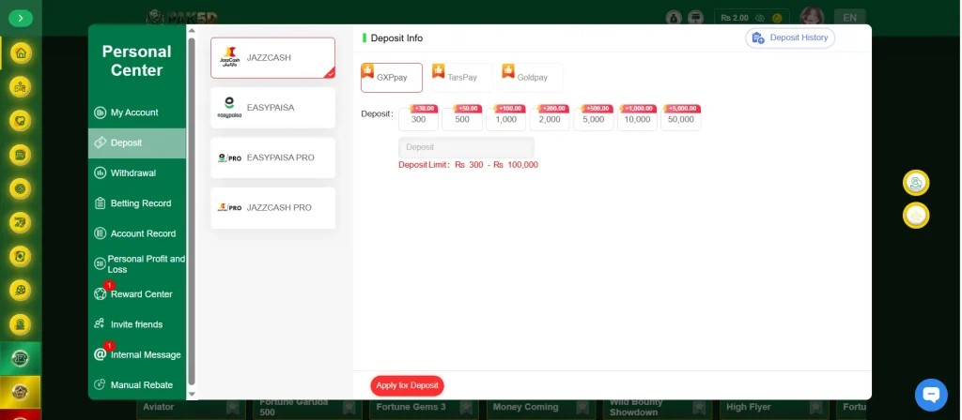This screenshot has height=420, width=962.
Task: Click the Betting Record clipboard icon
Action: click(100, 203)
